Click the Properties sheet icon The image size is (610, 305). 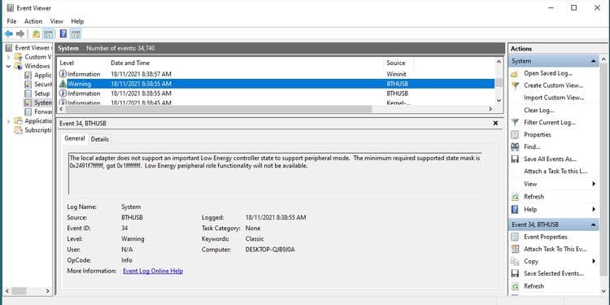pos(515,134)
